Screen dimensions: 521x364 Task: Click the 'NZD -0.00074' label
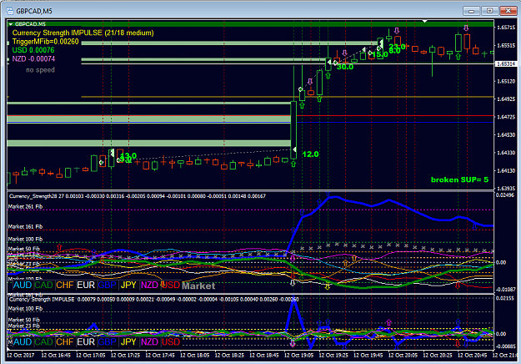33,59
